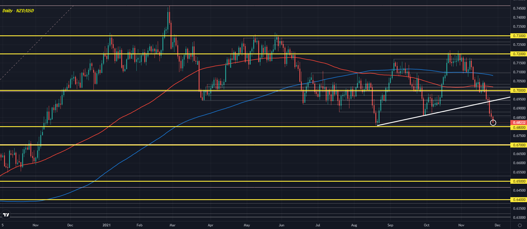Image resolution: width=527 pixels, height=229 pixels.
Task: Click the 0.71000 price axis value
Action: tap(519, 72)
